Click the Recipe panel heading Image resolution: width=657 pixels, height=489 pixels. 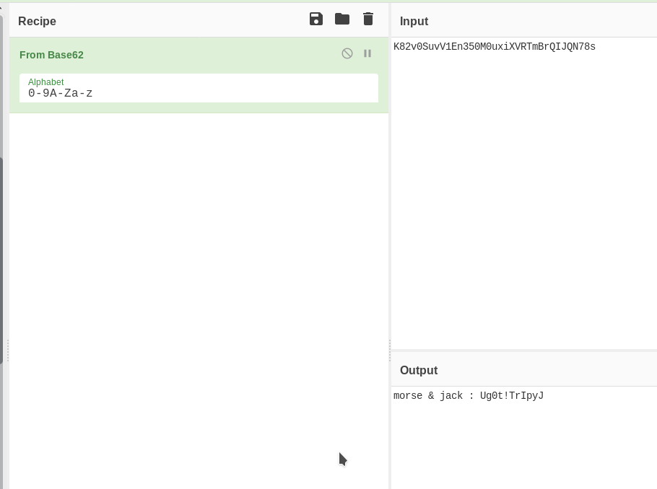[37, 22]
